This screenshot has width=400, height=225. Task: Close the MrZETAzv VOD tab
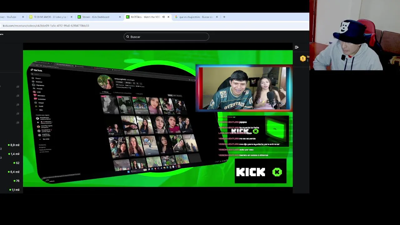click(x=168, y=17)
